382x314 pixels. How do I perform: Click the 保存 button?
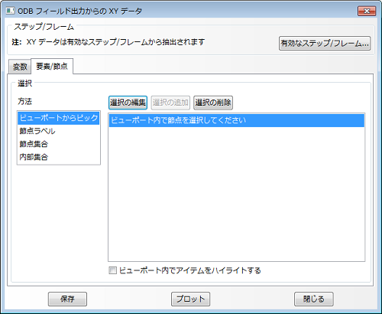pyautogui.click(x=67, y=299)
